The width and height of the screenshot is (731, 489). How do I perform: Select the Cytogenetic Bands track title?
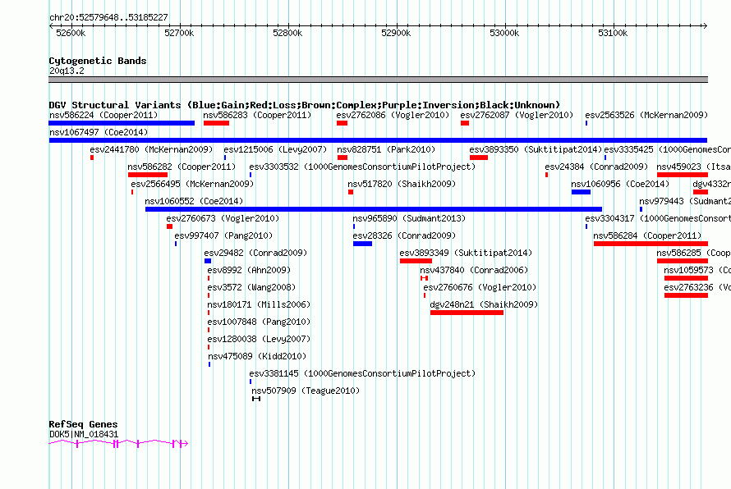click(x=98, y=61)
